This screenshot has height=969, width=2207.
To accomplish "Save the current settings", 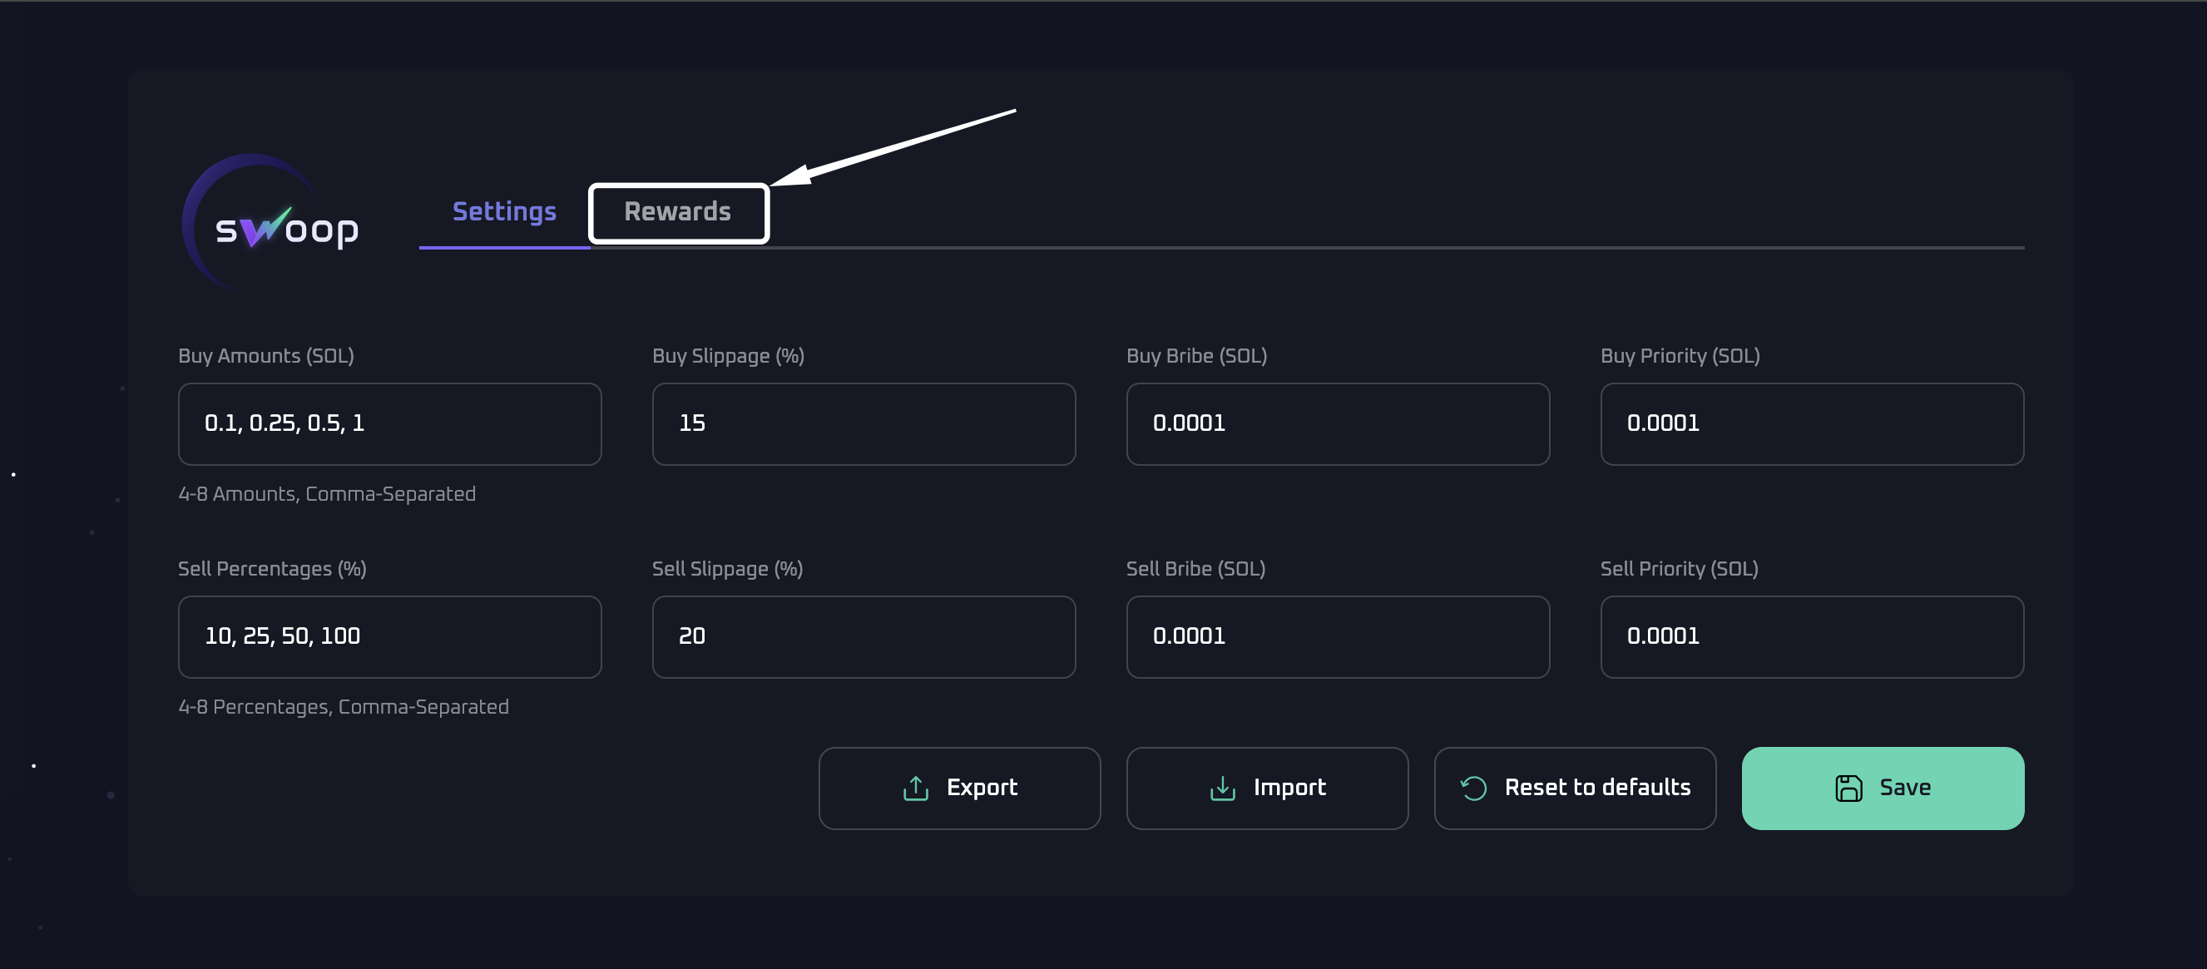I will click(x=1883, y=788).
